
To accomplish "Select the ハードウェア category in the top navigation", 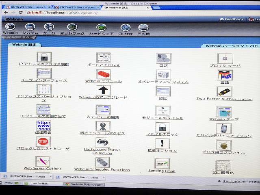I will [102, 29].
